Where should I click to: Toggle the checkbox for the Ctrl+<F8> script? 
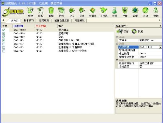coord(4,37)
